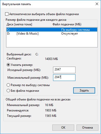
Task: Confirm the dialog with OK
Action: point(63,128)
